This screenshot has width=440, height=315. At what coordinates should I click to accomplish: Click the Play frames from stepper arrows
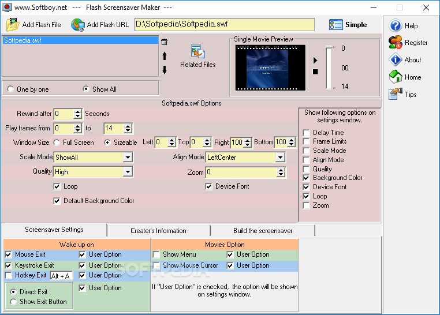[78, 128]
